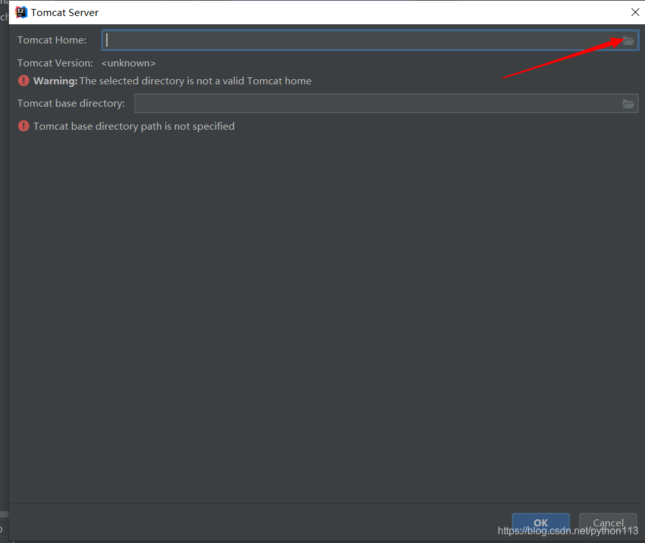Cancel the Tomcat Server dialog
The height and width of the screenshot is (543, 645).
coord(608,523)
